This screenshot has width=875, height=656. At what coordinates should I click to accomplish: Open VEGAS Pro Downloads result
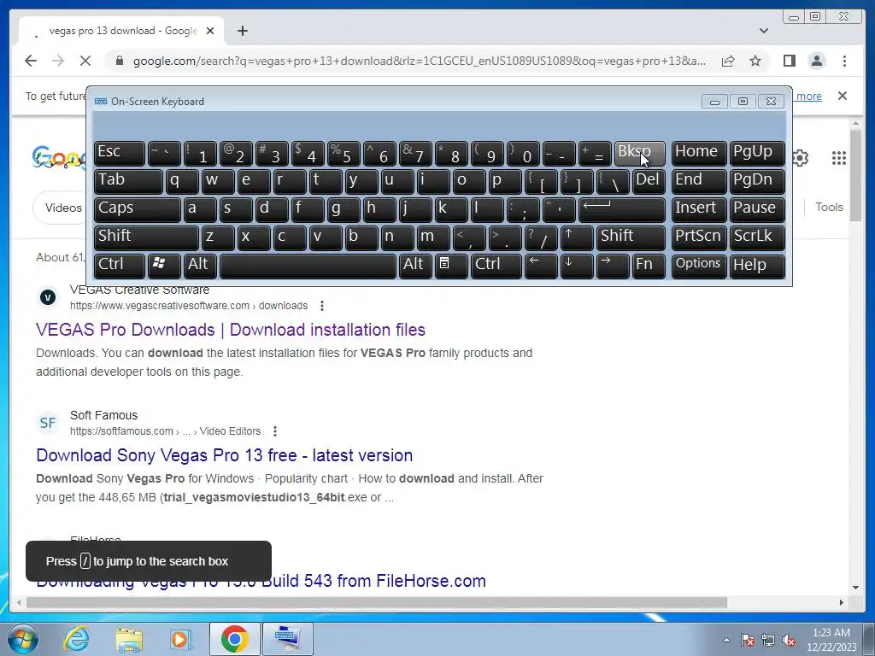pos(231,330)
